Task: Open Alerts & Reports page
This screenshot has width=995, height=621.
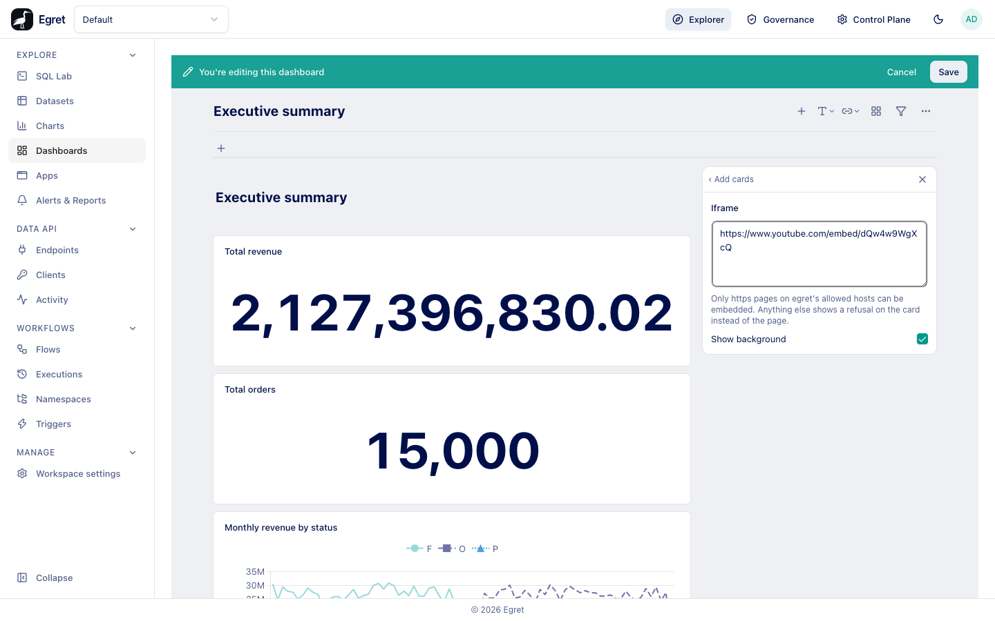Action: click(77, 200)
